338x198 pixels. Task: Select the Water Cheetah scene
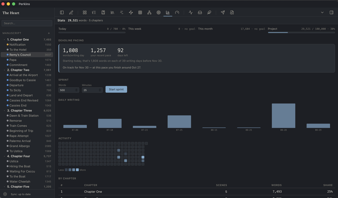(x=27, y=181)
